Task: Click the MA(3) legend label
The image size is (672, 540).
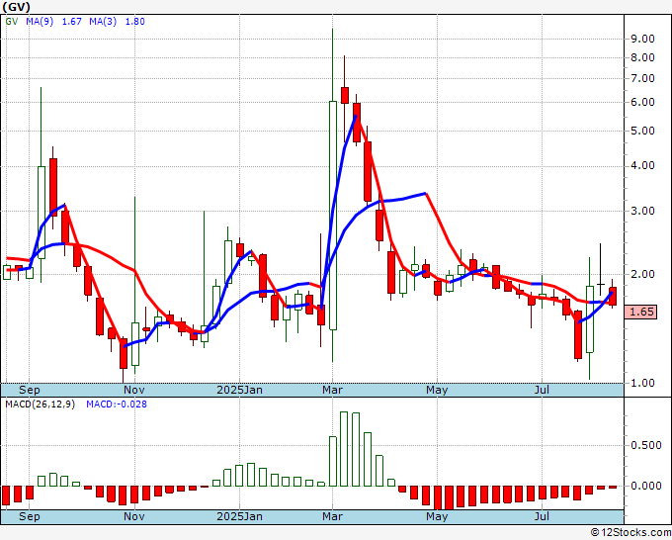Action: point(103,22)
